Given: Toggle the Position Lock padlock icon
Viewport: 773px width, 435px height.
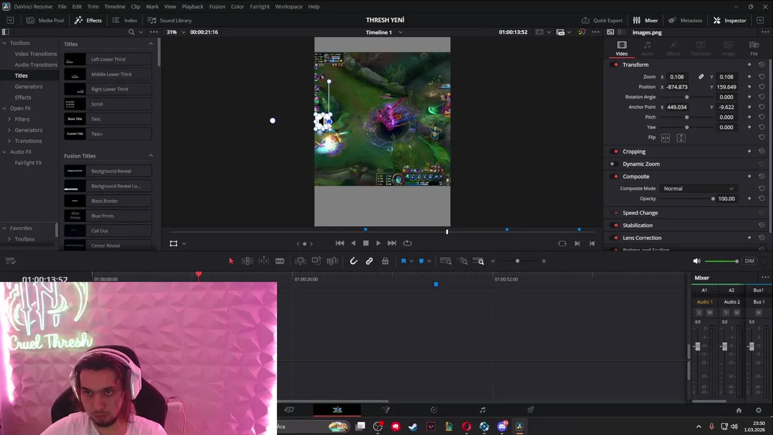Looking at the screenshot, I should point(385,261).
